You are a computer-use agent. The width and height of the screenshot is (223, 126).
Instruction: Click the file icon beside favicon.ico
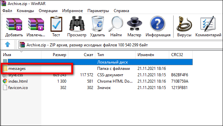pos(5,87)
